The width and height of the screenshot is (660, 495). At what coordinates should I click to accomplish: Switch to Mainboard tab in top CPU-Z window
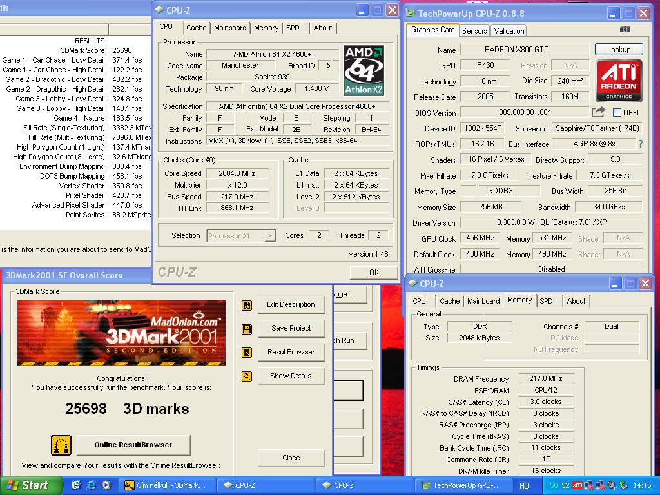point(230,28)
